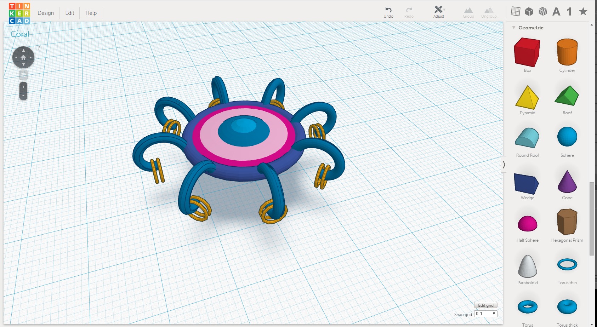Screen dimensions: 597x327
Task: Click the Coral project title
Action: point(20,34)
